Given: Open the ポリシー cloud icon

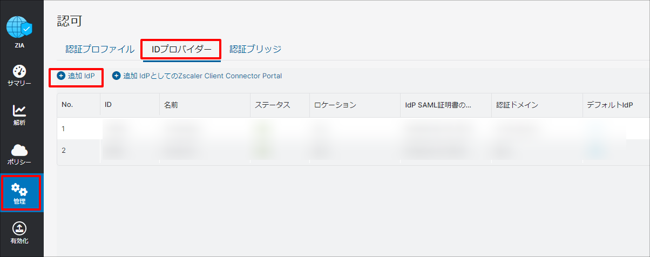Looking at the screenshot, I should coord(19,150).
